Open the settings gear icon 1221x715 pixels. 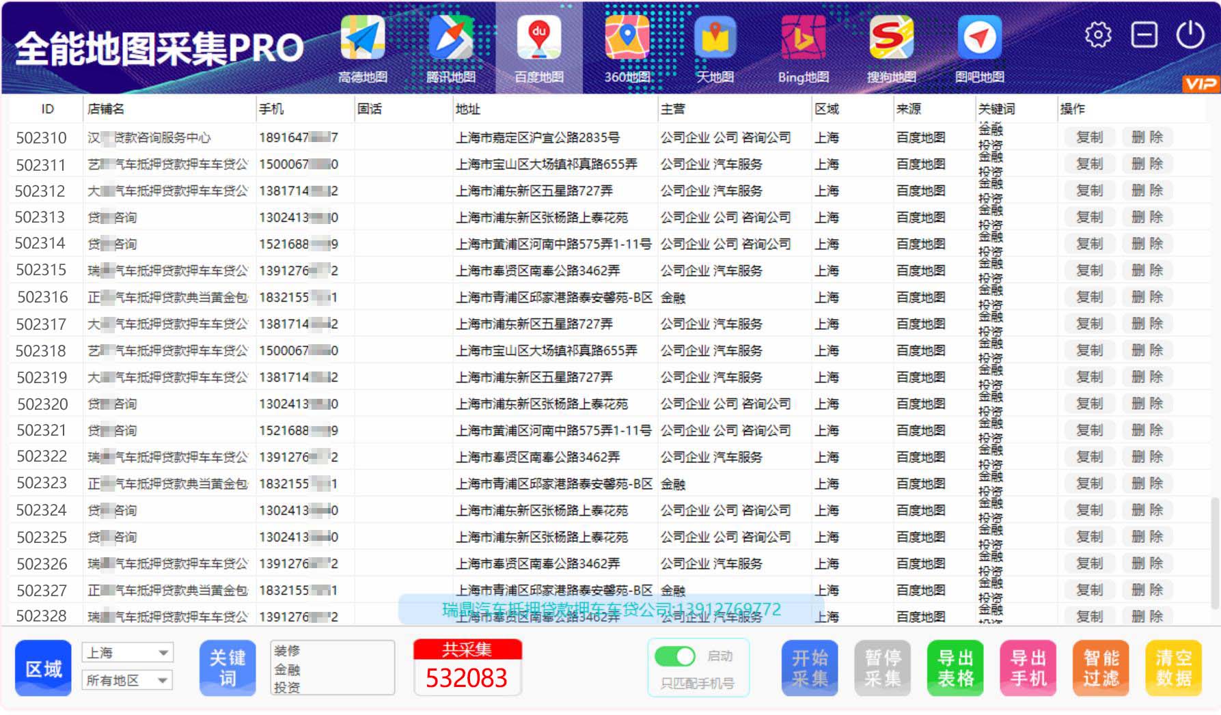click(x=1098, y=35)
